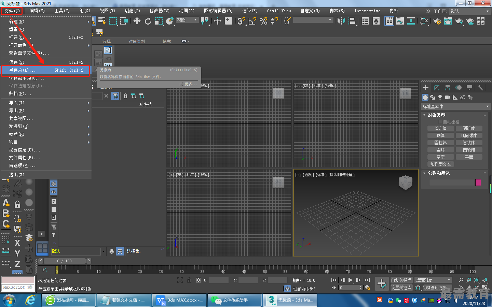Choose 首选项 in File menu
The image size is (492, 307).
46,165
